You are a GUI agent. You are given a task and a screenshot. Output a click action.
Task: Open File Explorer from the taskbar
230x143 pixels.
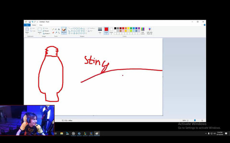pos(62,133)
